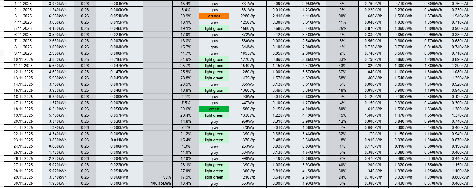Click light green cell in 29.11.2025 row
Image resolution: width=476 pixels, height=188 pixels.
click(214, 177)
